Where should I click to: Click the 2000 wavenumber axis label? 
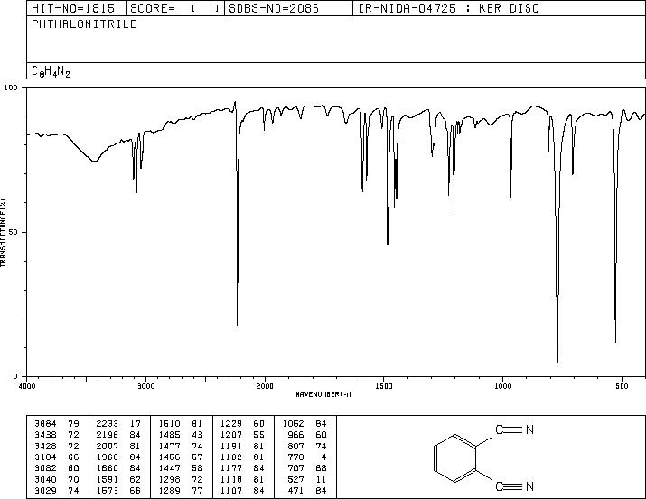[265, 386]
